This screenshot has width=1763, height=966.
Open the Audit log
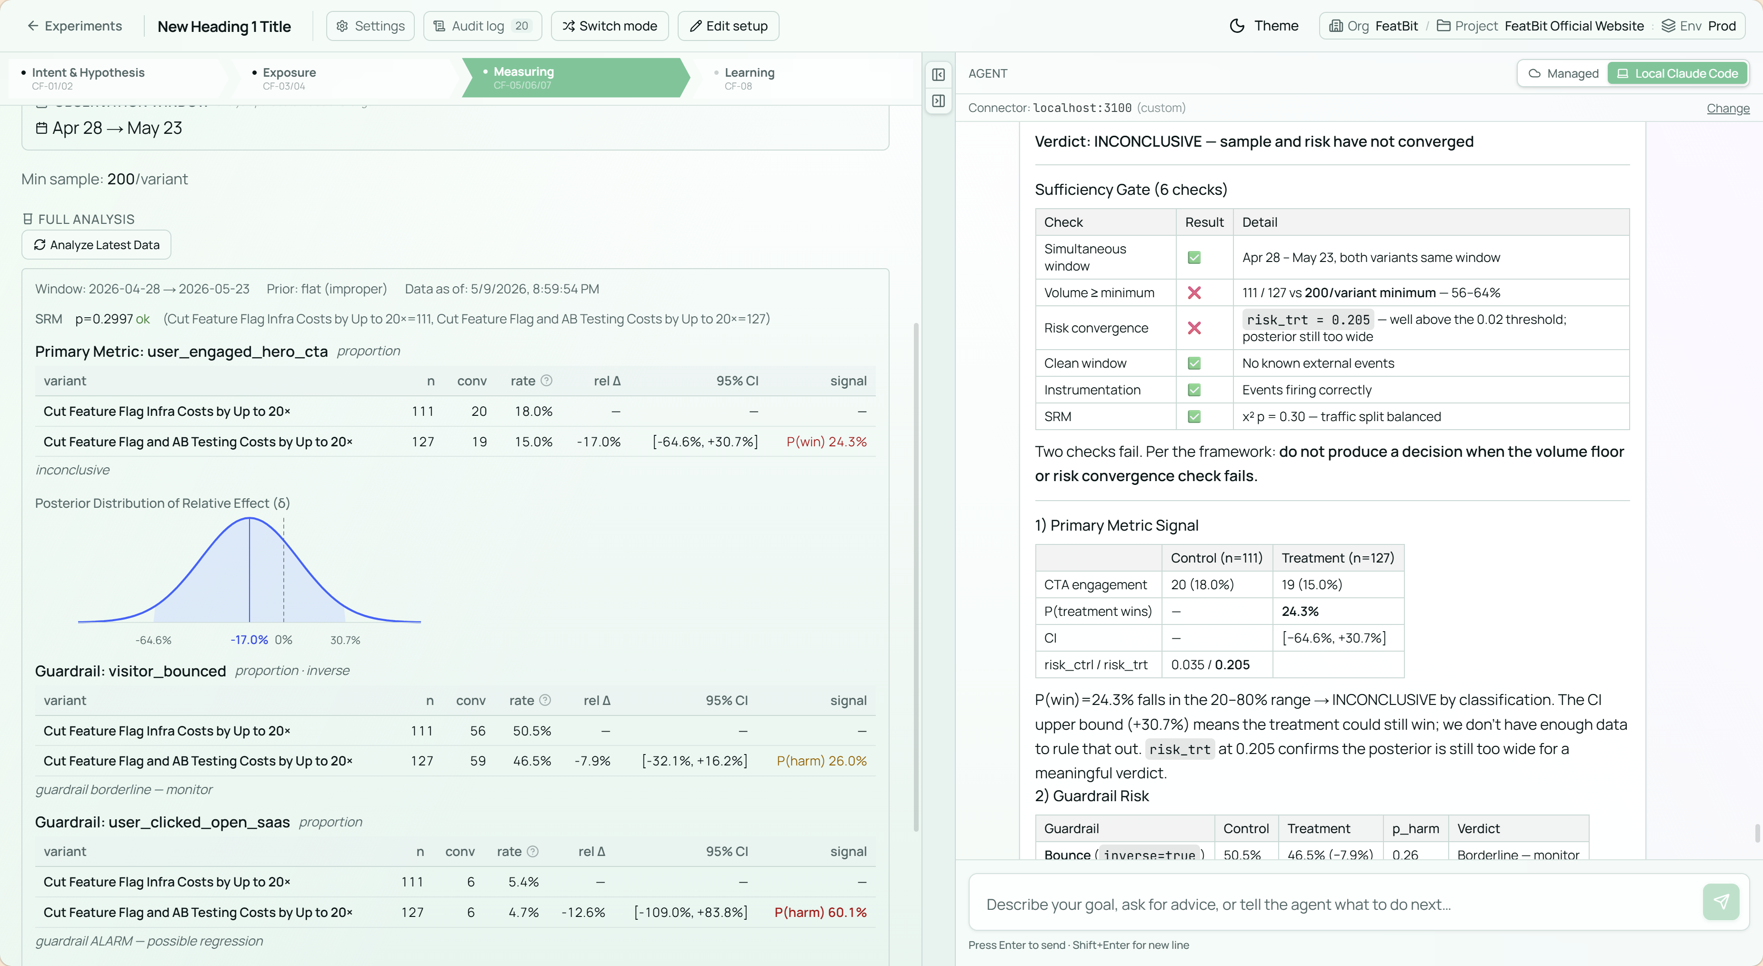click(482, 26)
